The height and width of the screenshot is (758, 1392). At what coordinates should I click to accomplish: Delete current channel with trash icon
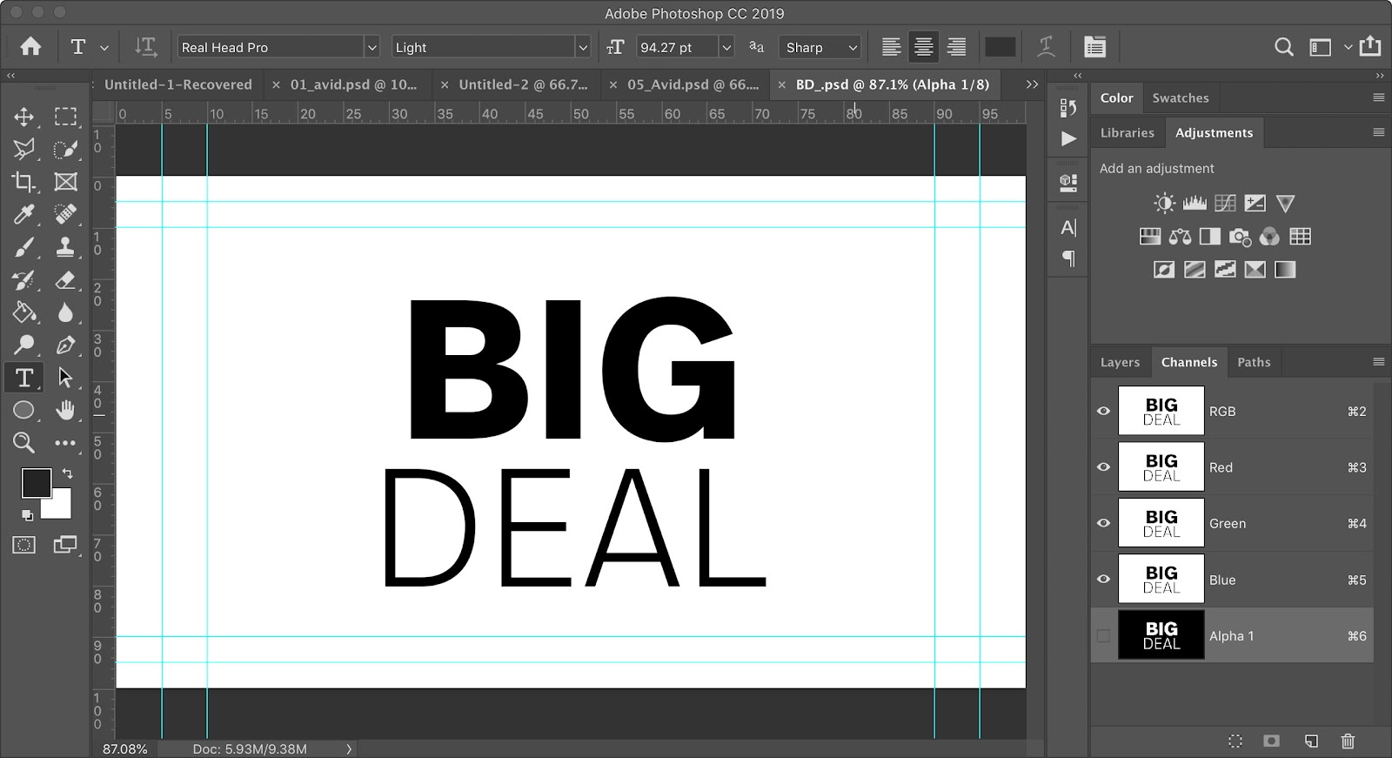click(x=1348, y=741)
